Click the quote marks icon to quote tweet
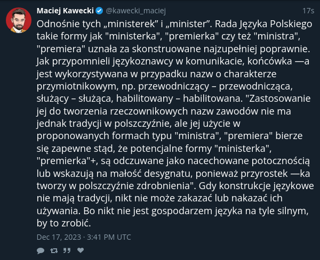320x260 pixels. 67,250
